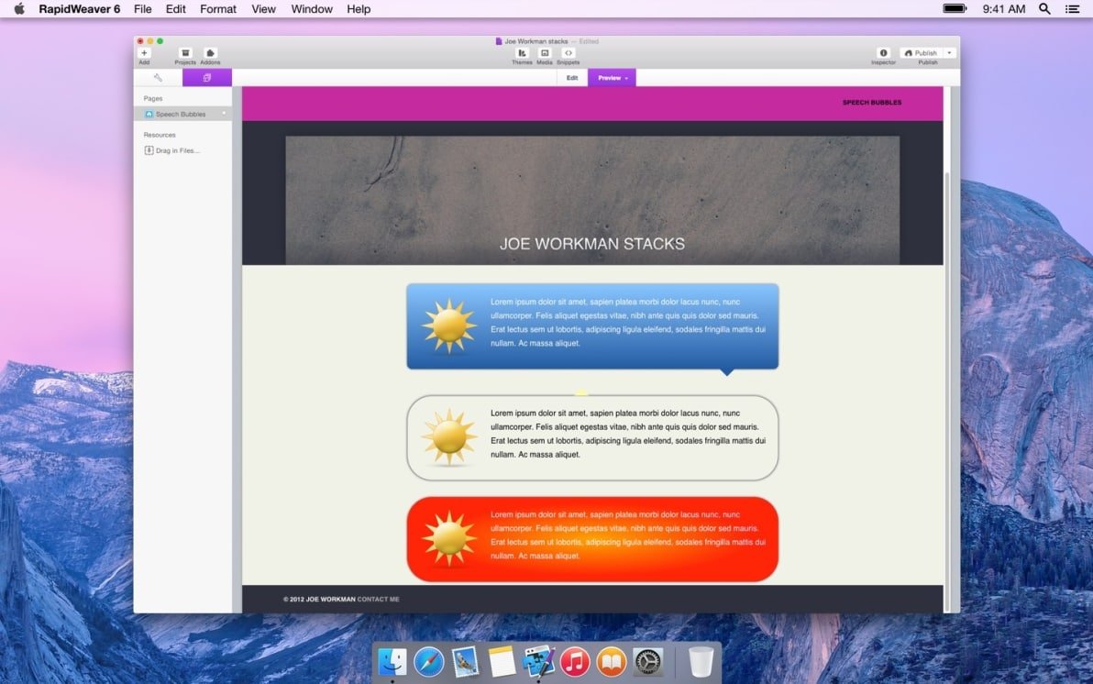Screen dimensions: 1093x684
Task: Click the Add page toolbar icon
Action: point(144,53)
